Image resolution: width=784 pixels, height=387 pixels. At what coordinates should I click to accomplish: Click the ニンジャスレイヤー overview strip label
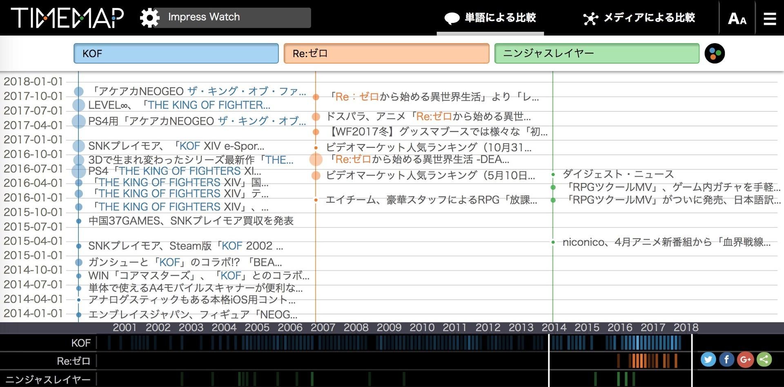[x=48, y=380]
